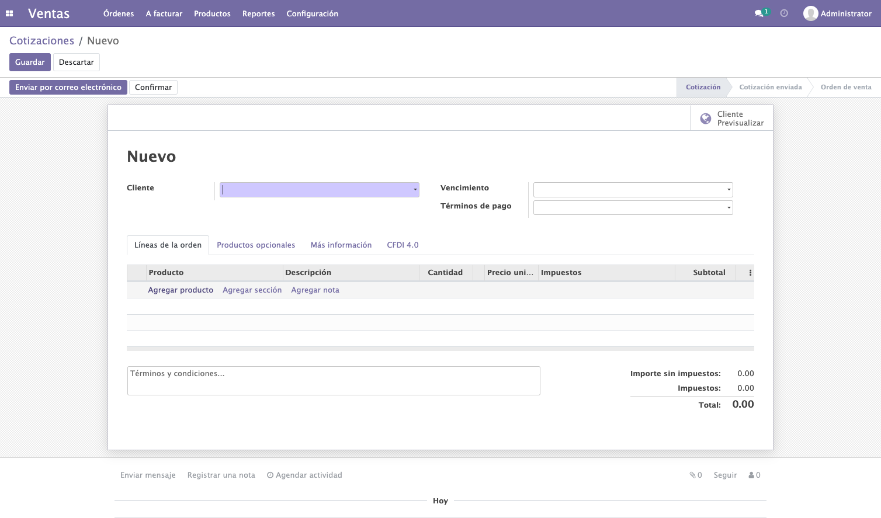Click the Agregar nota link
Screen dimensions: 881x518
tap(315, 290)
